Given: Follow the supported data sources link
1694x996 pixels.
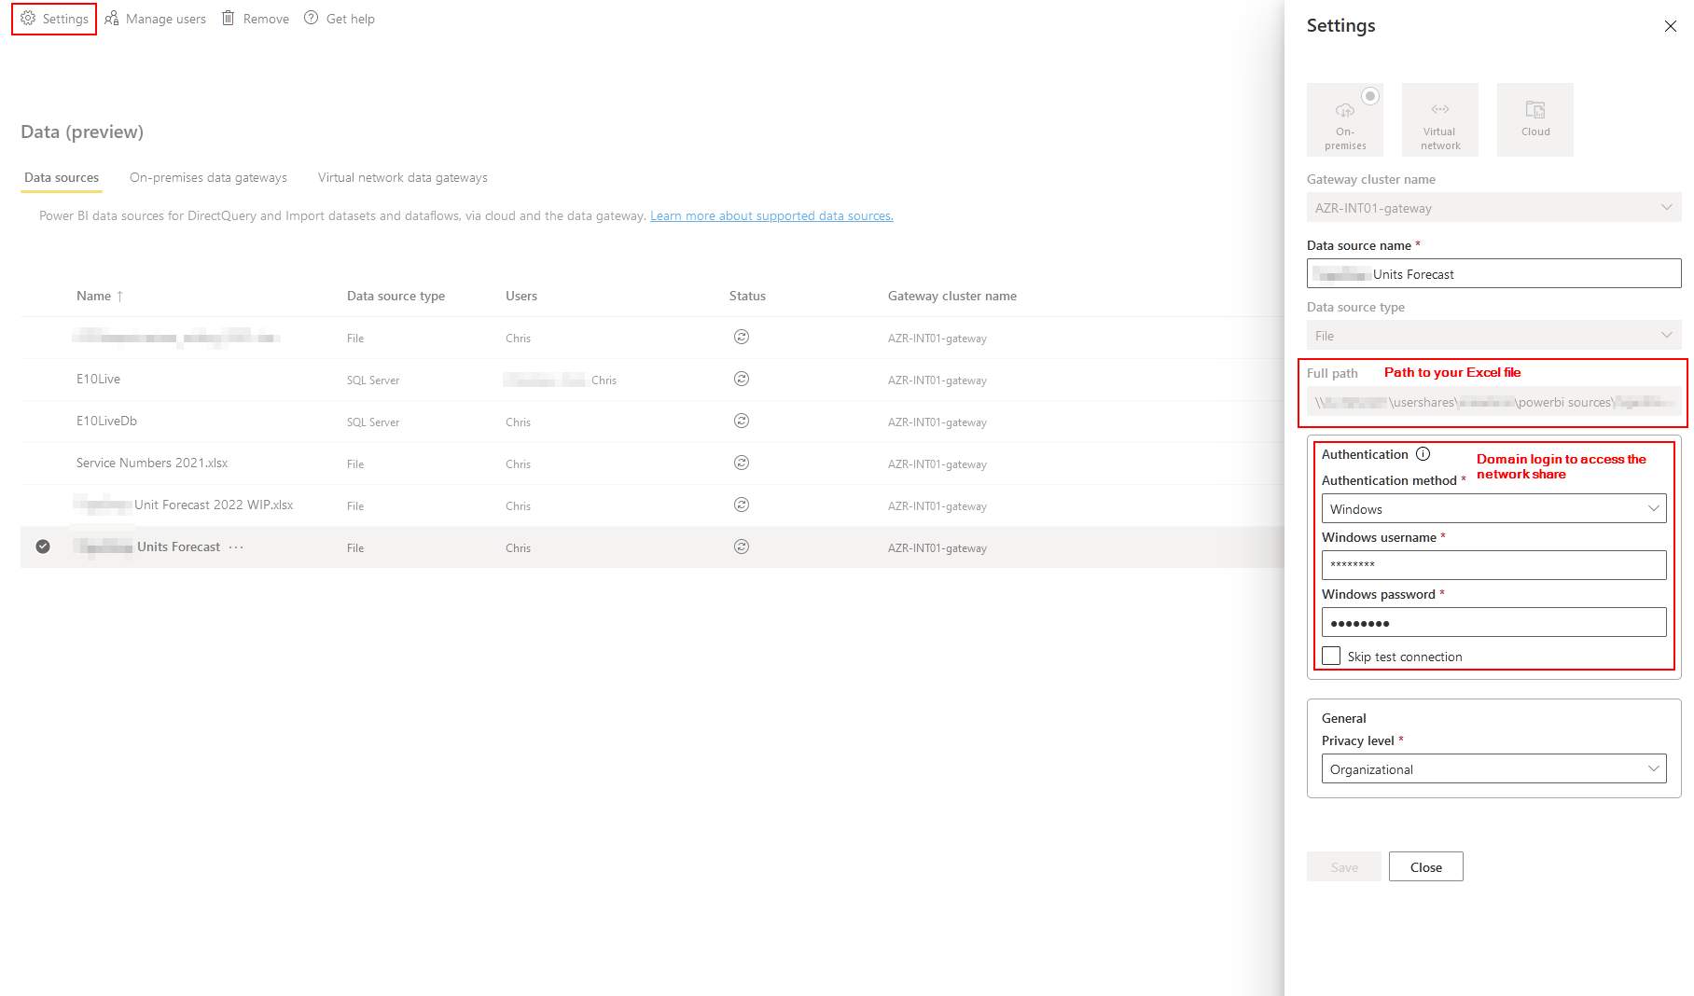Looking at the screenshot, I should point(771,215).
